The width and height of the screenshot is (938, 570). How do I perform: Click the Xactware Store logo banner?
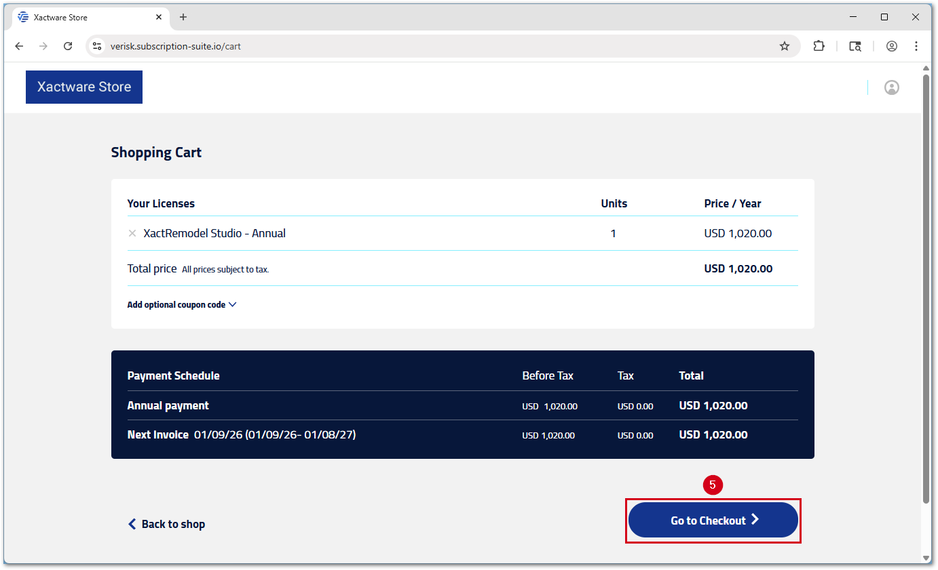[x=83, y=87]
